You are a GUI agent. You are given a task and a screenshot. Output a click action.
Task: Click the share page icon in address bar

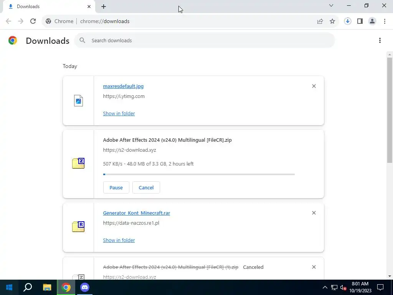point(320,22)
